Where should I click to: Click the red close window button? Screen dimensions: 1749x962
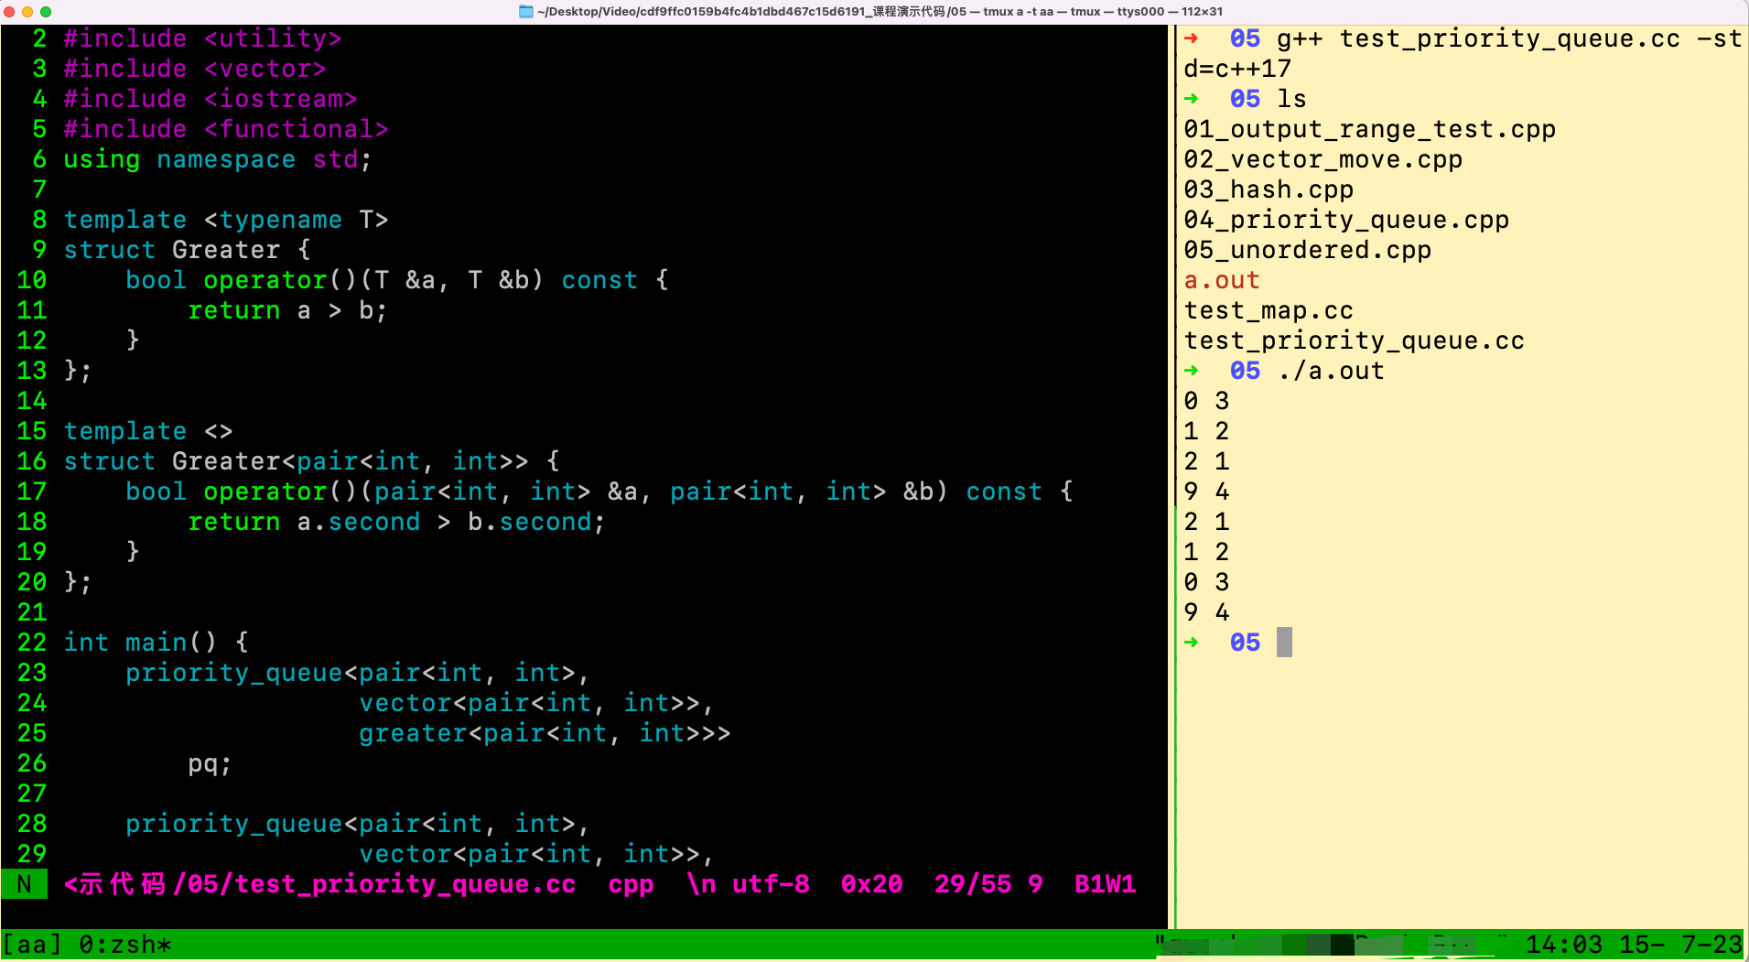[9, 12]
